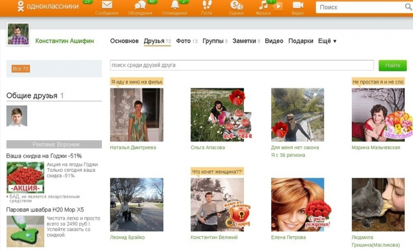The width and height of the screenshot is (413, 250).
Task: Open Константин Ашифин profile avatar
Action: coord(18,34)
